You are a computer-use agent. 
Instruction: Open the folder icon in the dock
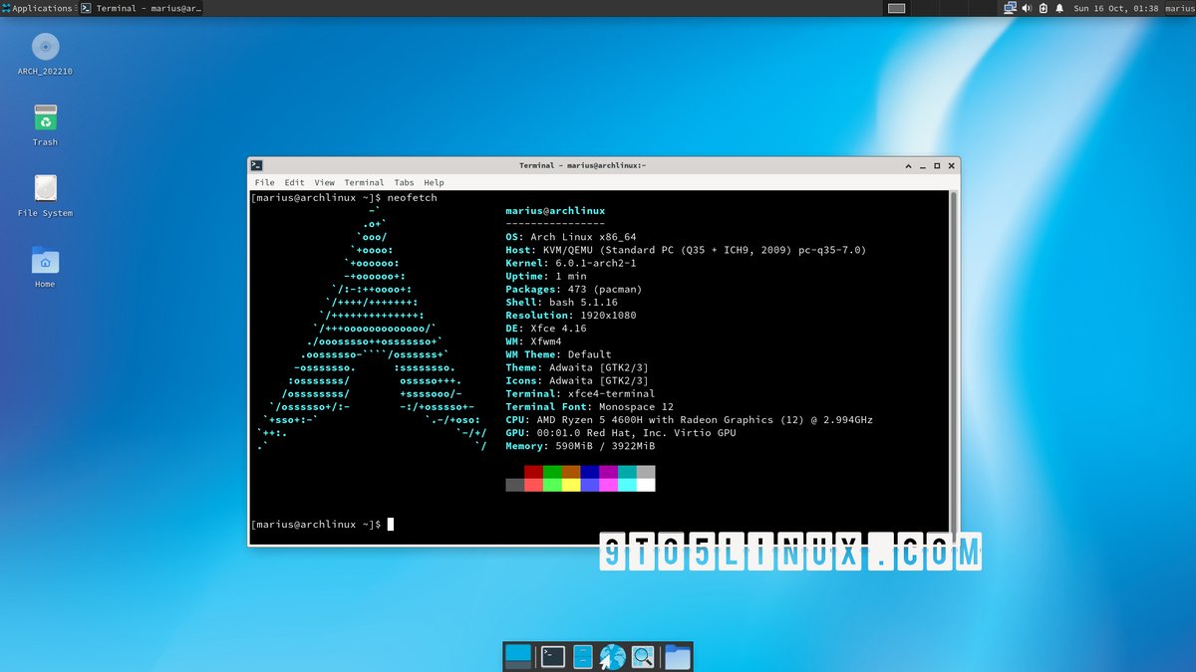coord(678,656)
